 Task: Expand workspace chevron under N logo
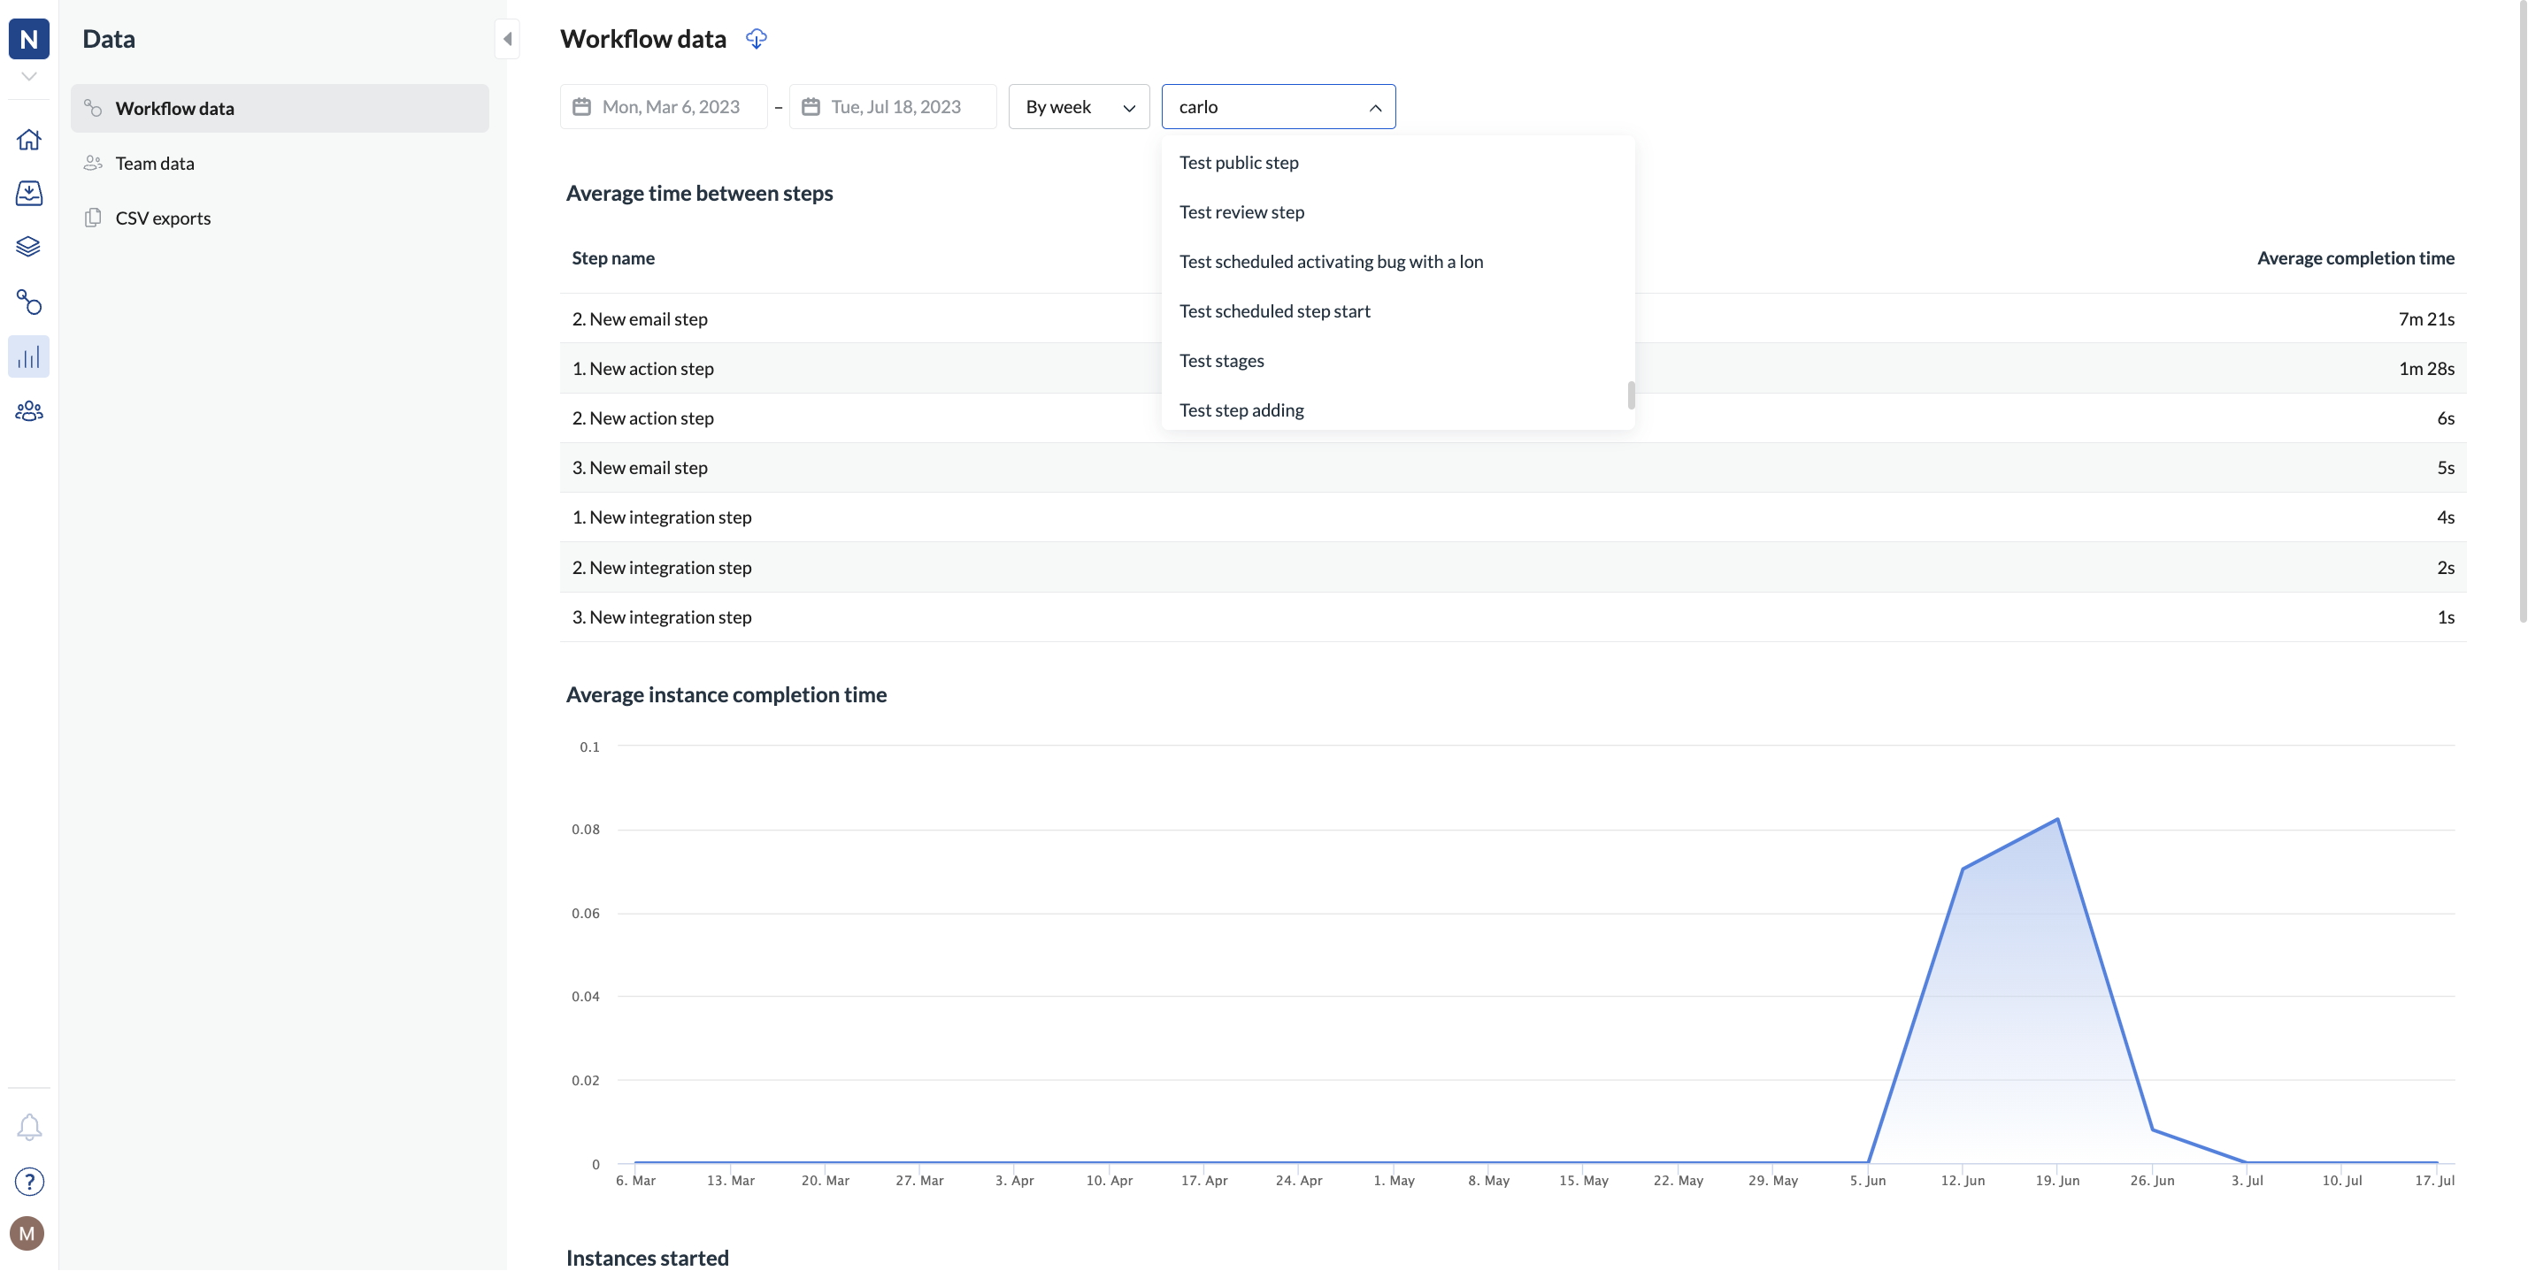[28, 76]
